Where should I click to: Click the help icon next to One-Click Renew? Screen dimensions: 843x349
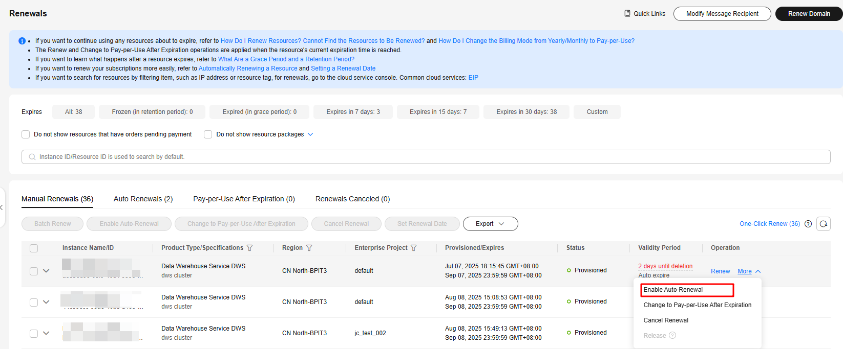point(808,224)
